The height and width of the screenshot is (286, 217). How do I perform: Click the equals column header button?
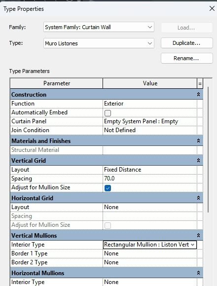tap(200, 83)
